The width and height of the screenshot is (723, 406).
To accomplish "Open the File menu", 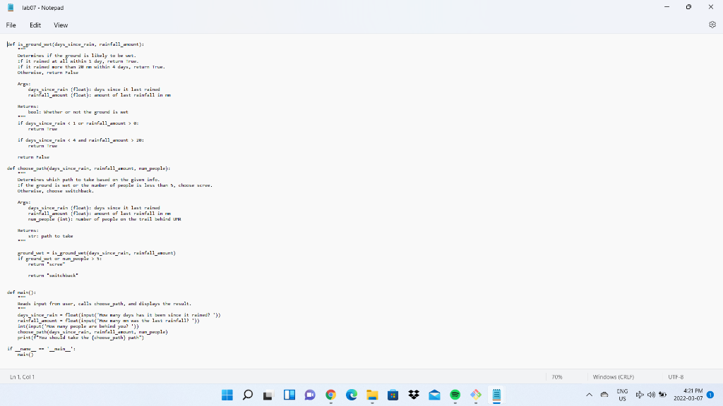I will (x=11, y=25).
